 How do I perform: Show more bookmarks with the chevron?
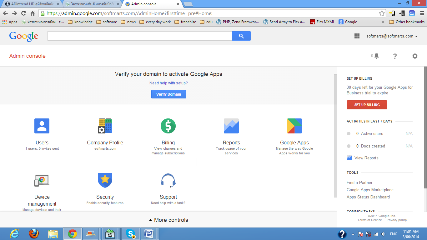(x=383, y=22)
